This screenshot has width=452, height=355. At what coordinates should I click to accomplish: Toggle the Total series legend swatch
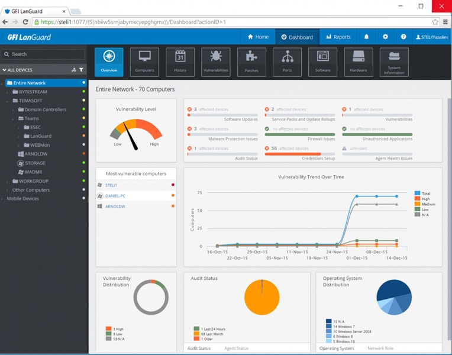click(417, 193)
